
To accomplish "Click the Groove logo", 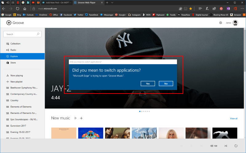I will click(15, 23).
